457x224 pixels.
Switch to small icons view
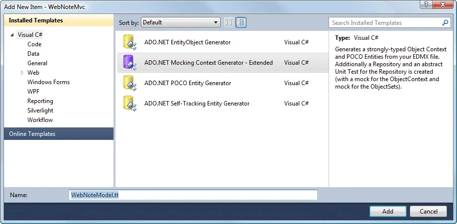229,22
